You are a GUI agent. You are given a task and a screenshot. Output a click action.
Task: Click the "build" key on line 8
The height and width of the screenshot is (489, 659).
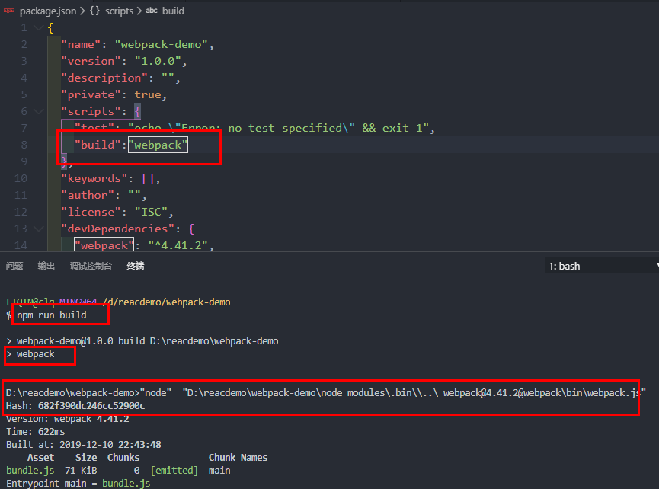coord(98,145)
